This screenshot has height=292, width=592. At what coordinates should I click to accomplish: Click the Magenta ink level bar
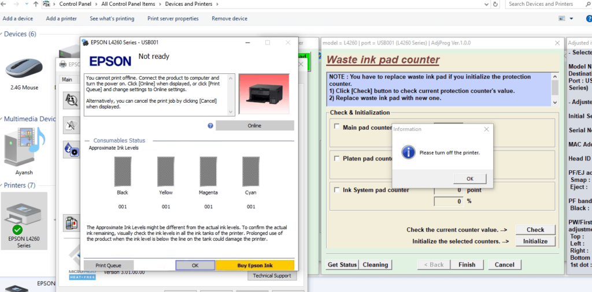pyautogui.click(x=208, y=172)
